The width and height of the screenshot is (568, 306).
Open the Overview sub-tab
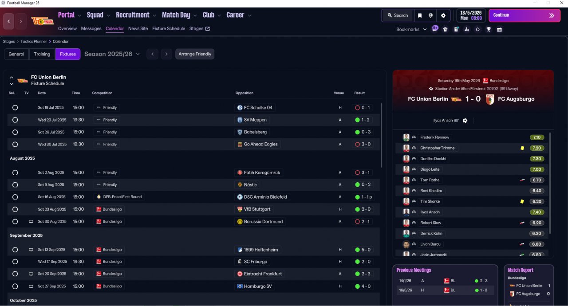(67, 28)
